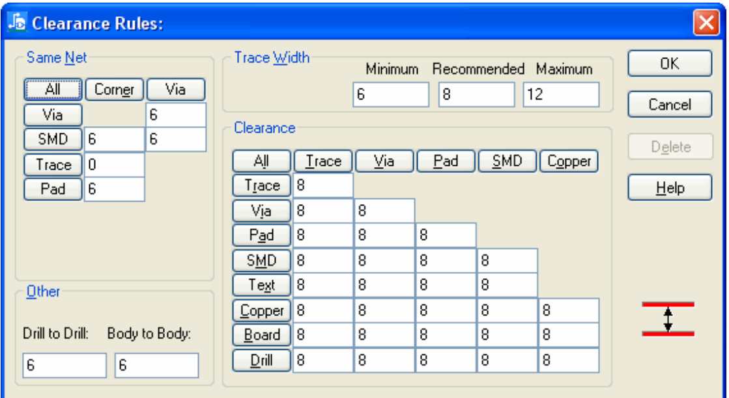Select the Minimum trace width field

click(391, 95)
